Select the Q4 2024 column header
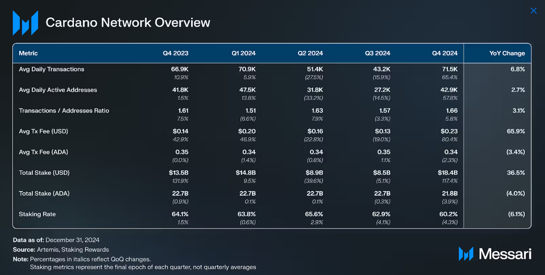The width and height of the screenshot is (545, 275). point(444,53)
